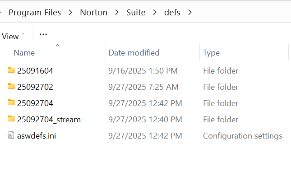
Task: Open the See more ellipsis menu
Action: click(43, 34)
